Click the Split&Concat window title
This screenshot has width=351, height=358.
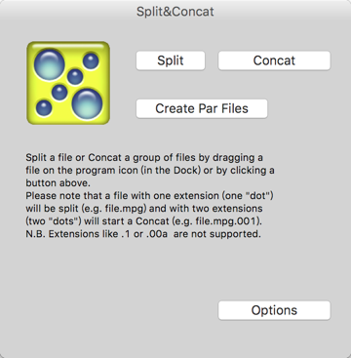click(175, 12)
